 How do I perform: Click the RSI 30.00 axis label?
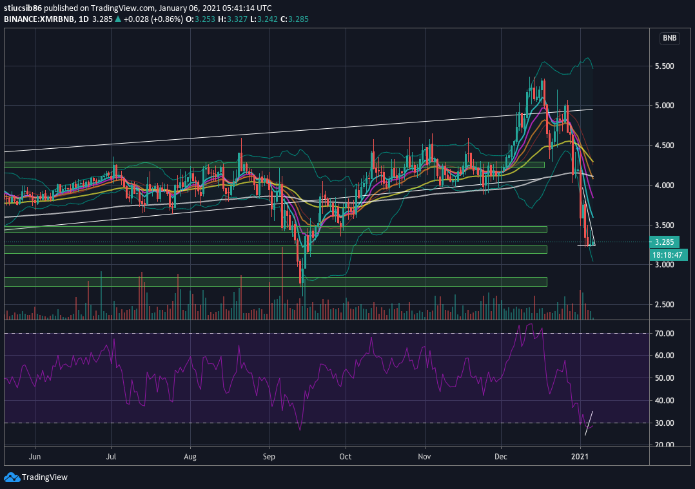(x=665, y=423)
